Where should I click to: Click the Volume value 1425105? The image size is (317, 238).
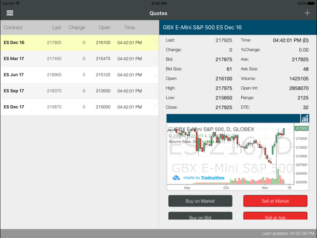tap(299, 79)
